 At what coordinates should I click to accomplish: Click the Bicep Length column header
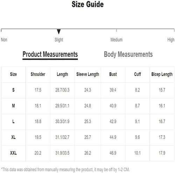[x=162, y=74]
